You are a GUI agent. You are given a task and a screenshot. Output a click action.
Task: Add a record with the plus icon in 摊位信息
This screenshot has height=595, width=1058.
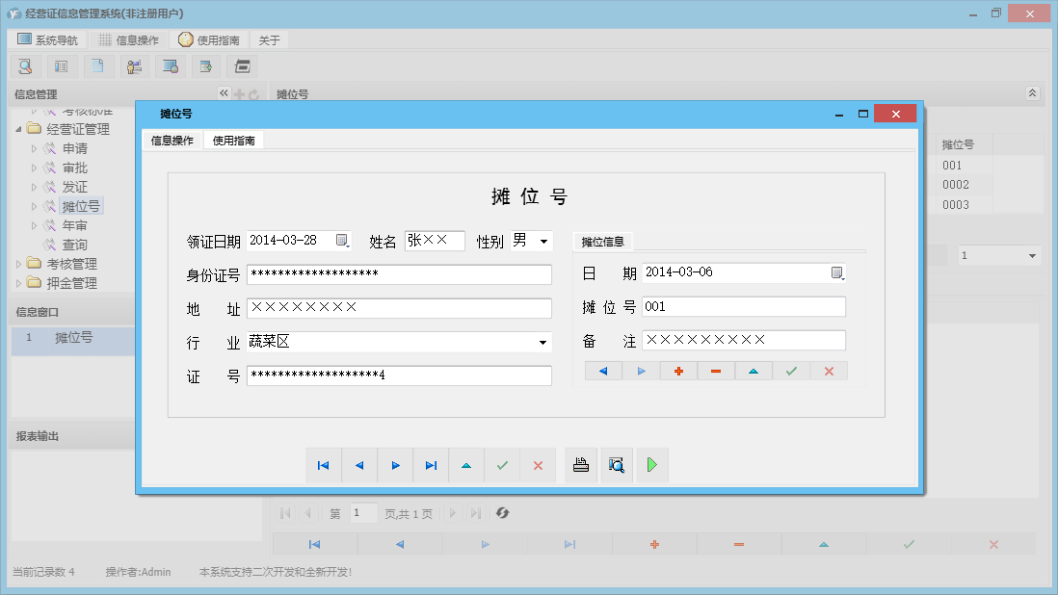(678, 372)
